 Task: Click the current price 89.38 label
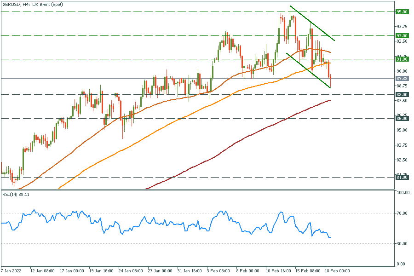(x=402, y=78)
